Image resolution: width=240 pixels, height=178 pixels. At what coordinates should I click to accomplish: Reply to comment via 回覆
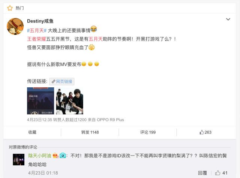point(203,173)
